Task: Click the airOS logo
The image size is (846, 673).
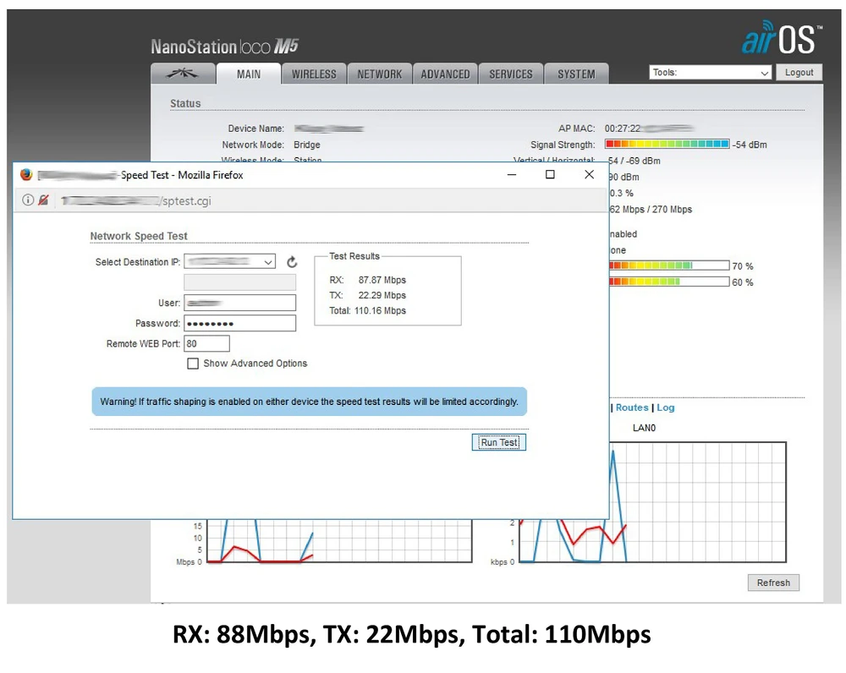Action: 778,40
